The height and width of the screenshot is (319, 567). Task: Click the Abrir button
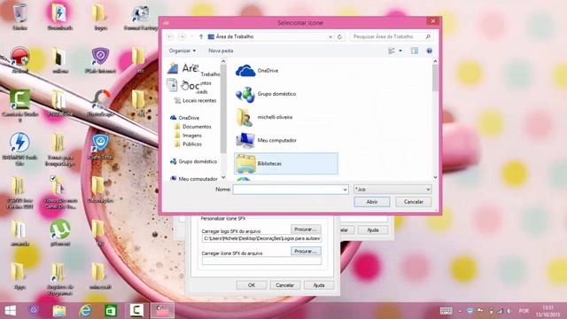372,202
